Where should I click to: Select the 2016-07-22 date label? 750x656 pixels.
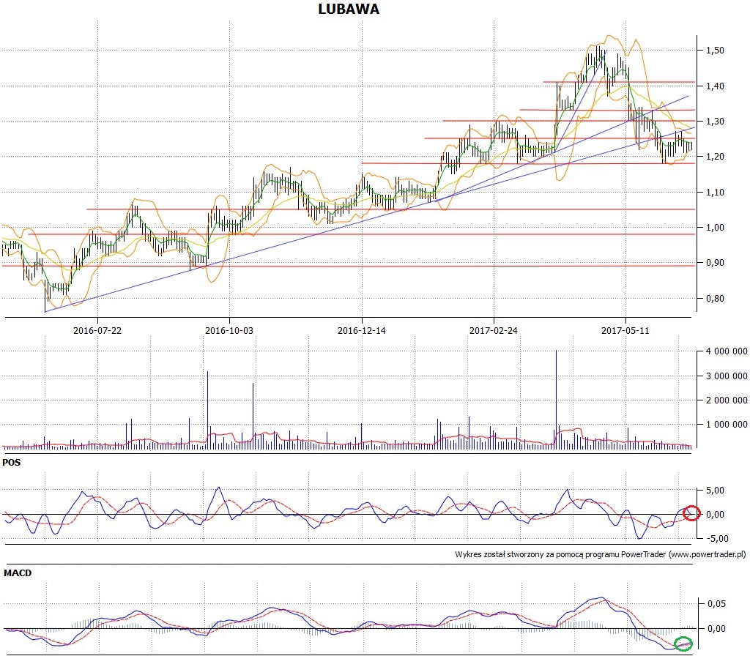(x=97, y=330)
